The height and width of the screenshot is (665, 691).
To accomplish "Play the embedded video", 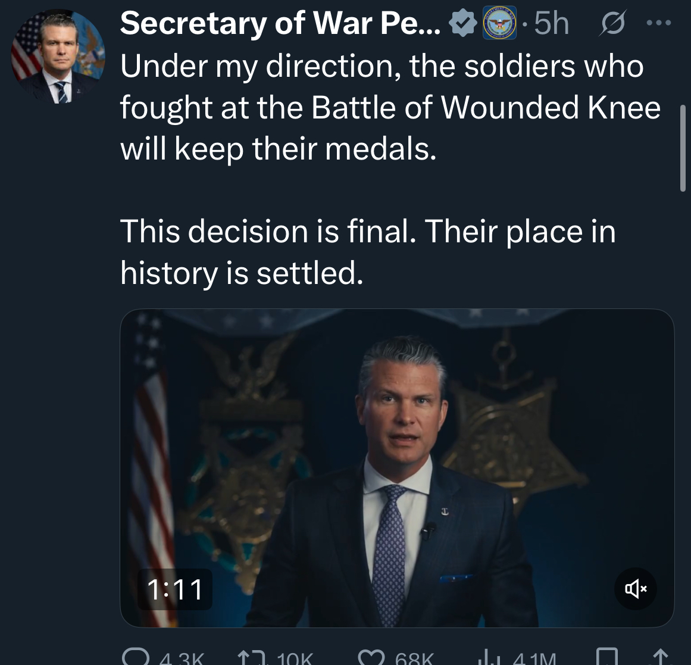I will pyautogui.click(x=397, y=467).
